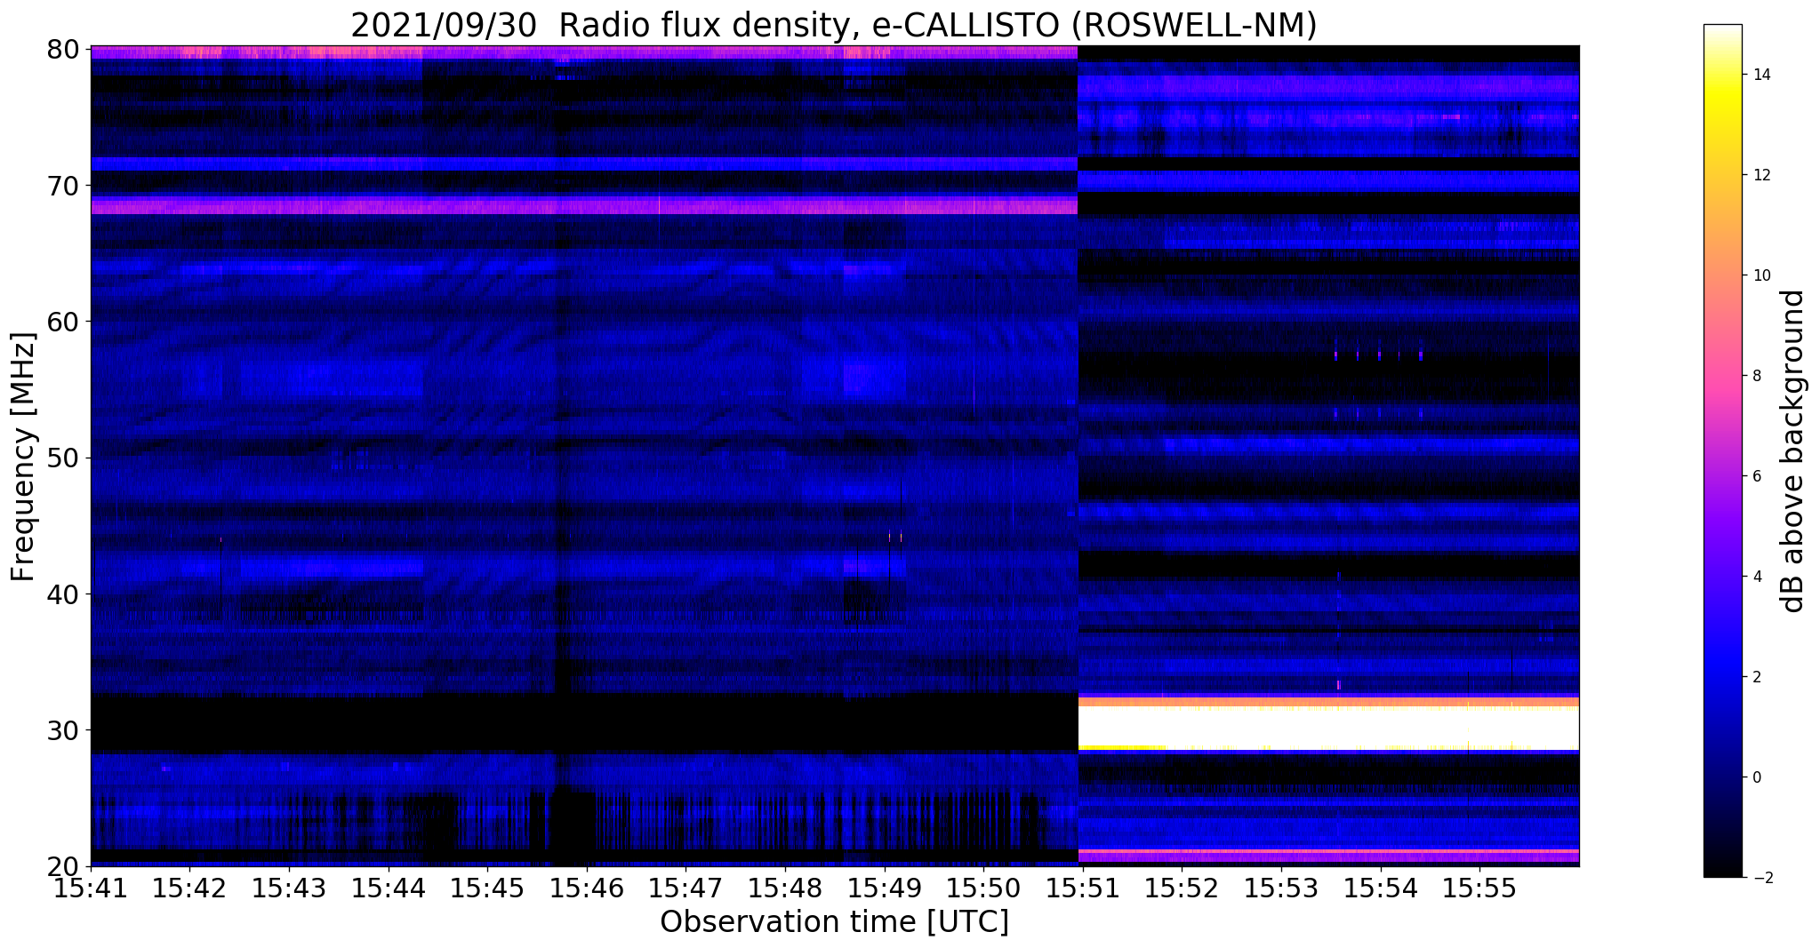The width and height of the screenshot is (1820, 948).
Task: Click the plot title mentioning e-CALLISTO ROSWELL-NM
Action: pos(833,26)
